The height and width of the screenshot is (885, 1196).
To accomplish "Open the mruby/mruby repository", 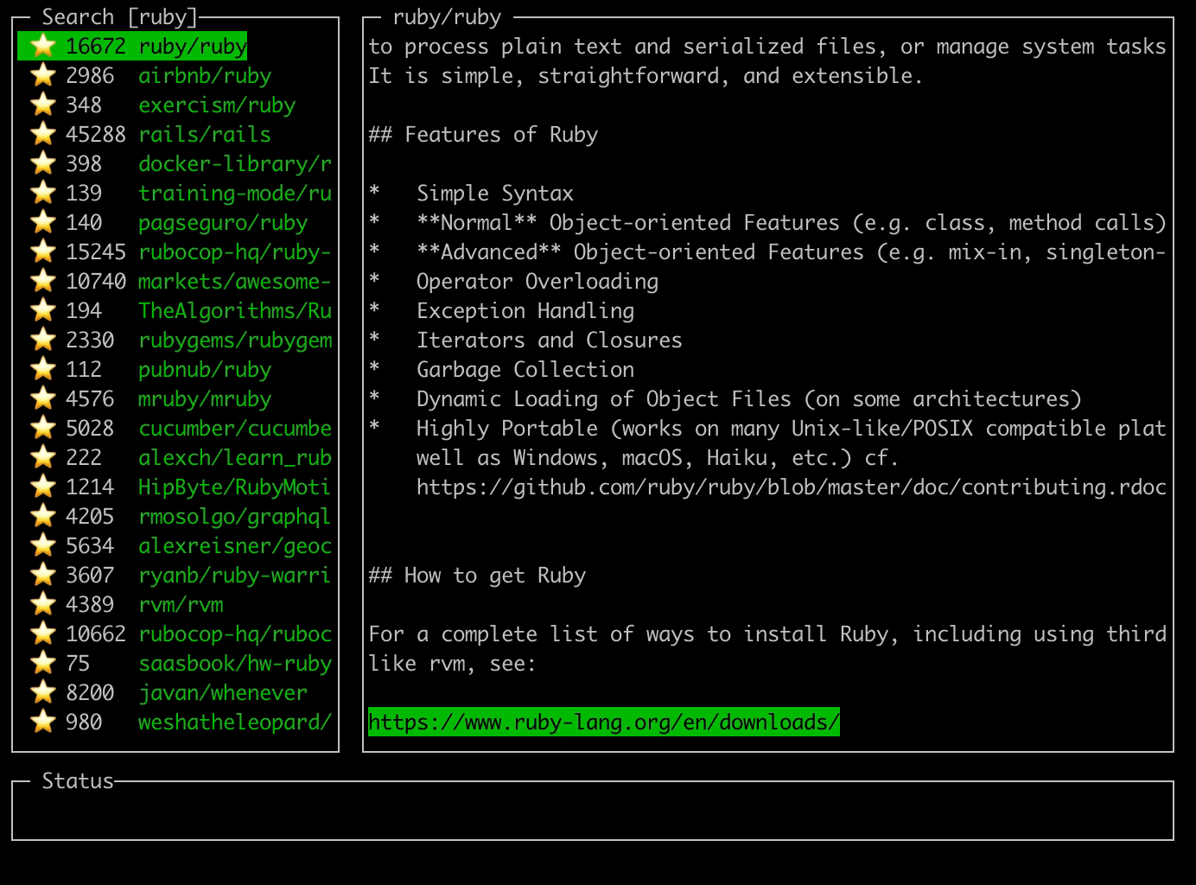I will tap(205, 398).
